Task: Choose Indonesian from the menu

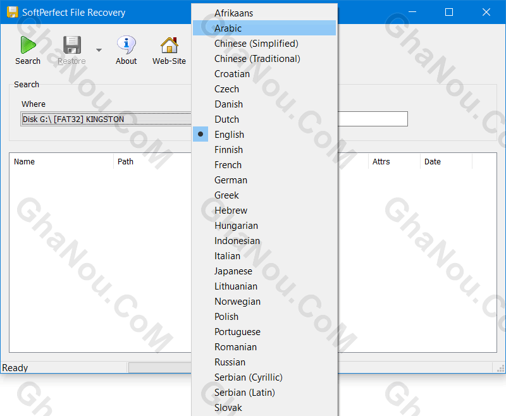Action: [264, 241]
